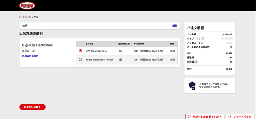This screenshot has height=119, width=256.
Task: Click the red circle arrow beside ショッピングカート
Action: point(20,17)
